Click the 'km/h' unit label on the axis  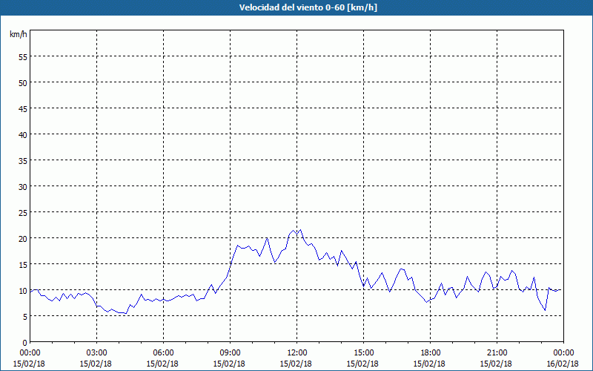(x=19, y=34)
